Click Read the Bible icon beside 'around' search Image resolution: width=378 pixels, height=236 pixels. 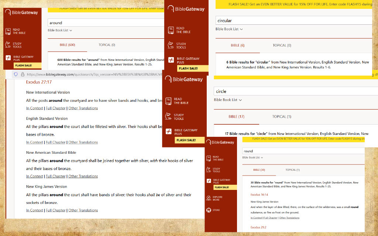8,31
